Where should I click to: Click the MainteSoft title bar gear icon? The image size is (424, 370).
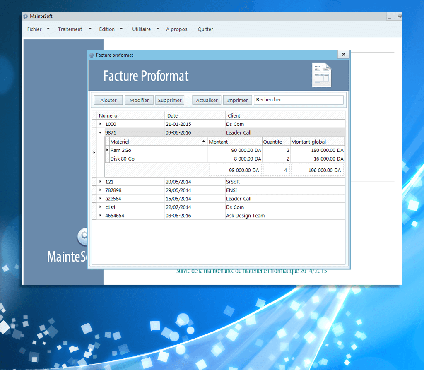click(26, 17)
